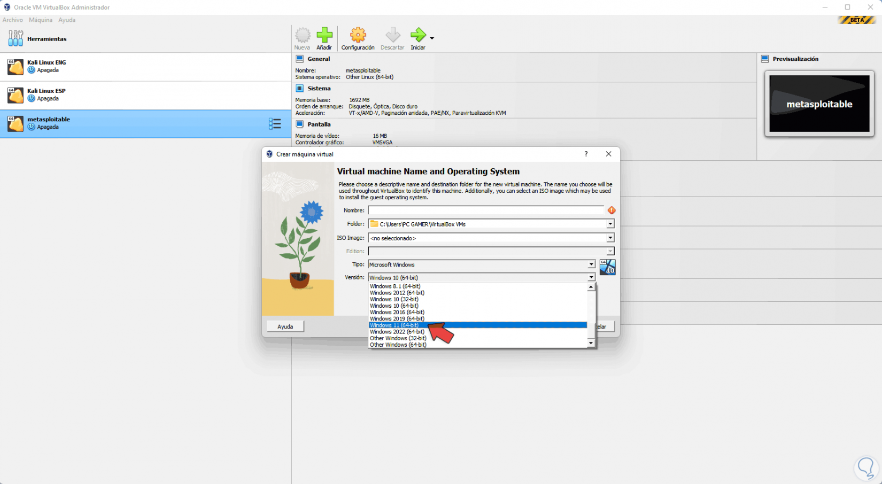This screenshot has width=882, height=484.
Task: Click the Previsualización panel icon
Action: [x=765, y=59]
